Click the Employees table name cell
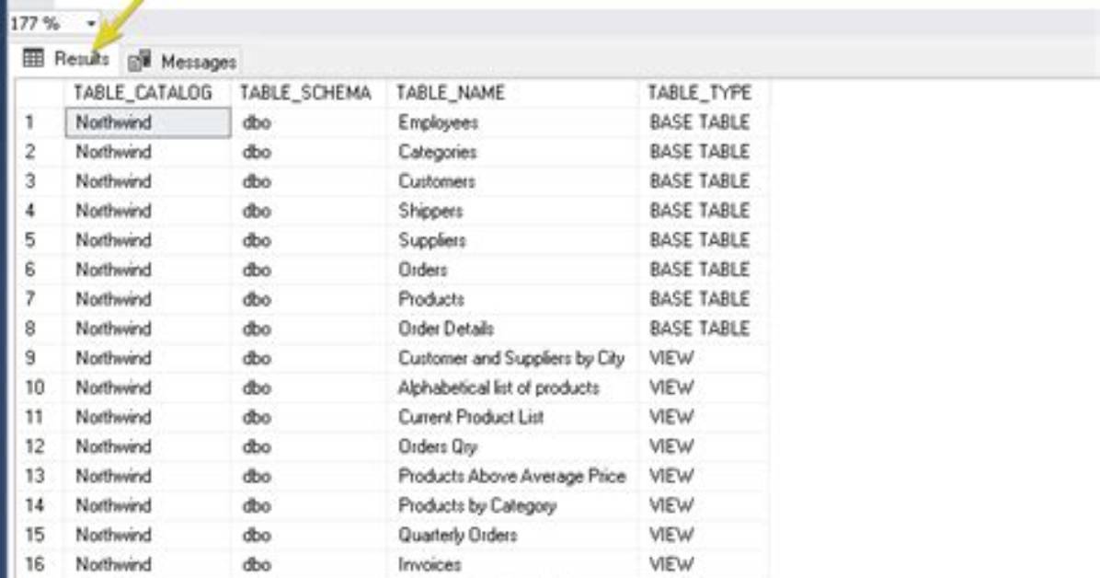Screen dimensions: 1100x578 click(x=512, y=122)
